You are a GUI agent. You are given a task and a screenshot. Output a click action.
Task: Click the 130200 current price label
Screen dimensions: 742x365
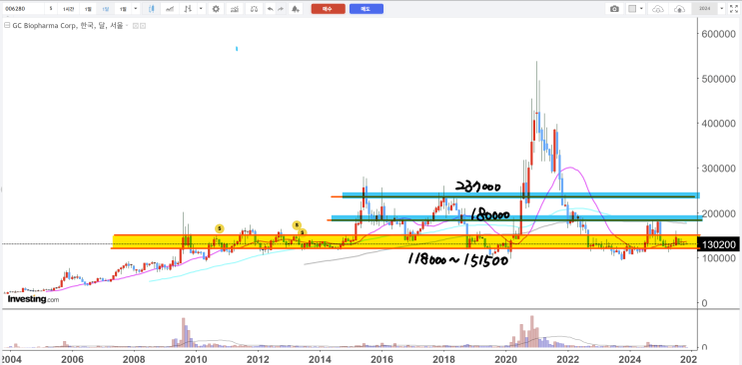(718, 244)
